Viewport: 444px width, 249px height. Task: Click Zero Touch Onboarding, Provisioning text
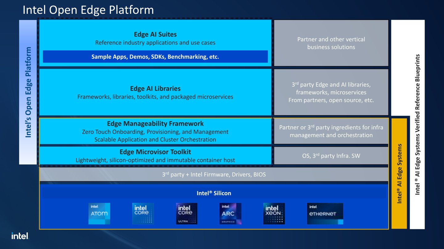(x=155, y=132)
